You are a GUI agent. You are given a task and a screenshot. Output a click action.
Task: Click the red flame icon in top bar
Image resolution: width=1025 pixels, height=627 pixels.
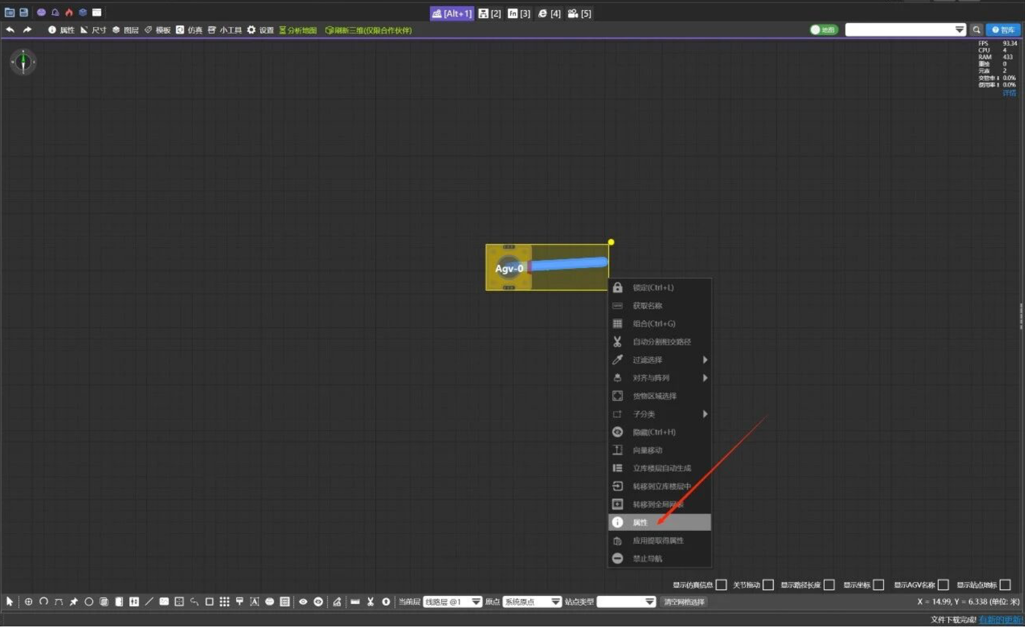[69, 12]
